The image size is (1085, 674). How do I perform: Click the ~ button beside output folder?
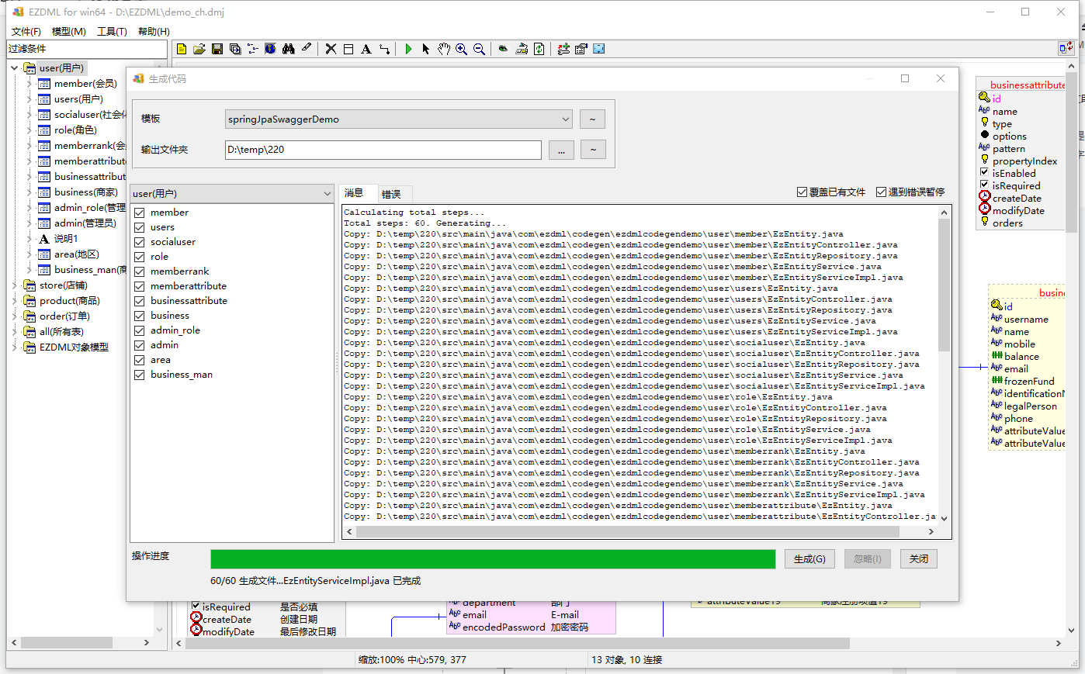pyautogui.click(x=593, y=150)
